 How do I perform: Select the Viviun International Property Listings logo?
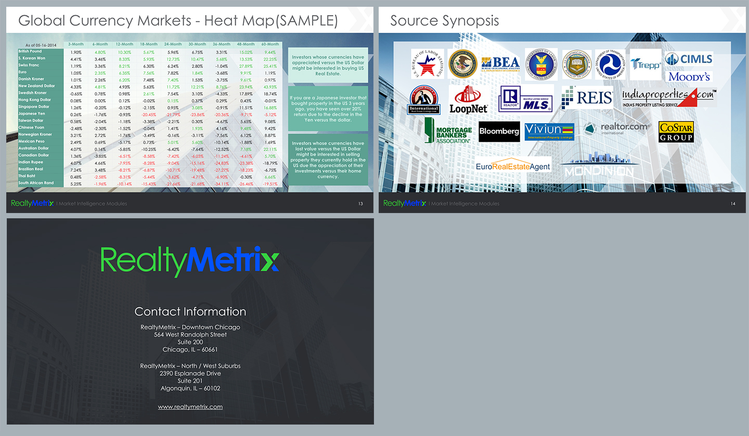549,131
